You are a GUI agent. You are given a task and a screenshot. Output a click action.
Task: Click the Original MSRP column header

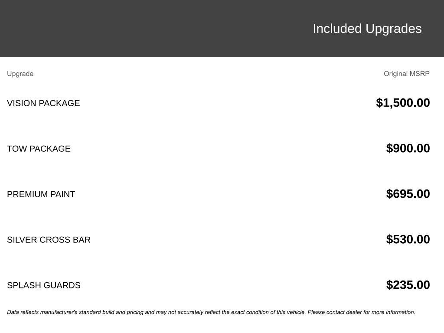pyautogui.click(x=406, y=74)
